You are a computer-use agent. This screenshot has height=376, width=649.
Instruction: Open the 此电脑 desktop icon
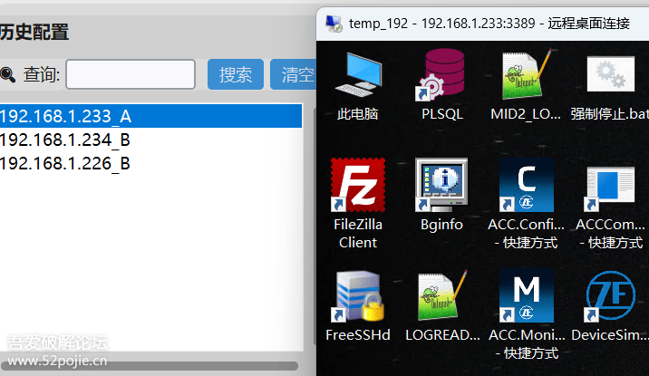[358, 75]
